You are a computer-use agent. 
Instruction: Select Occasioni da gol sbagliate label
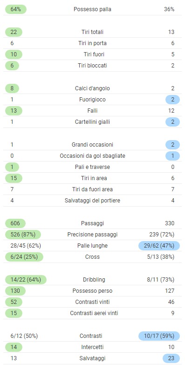92,156
